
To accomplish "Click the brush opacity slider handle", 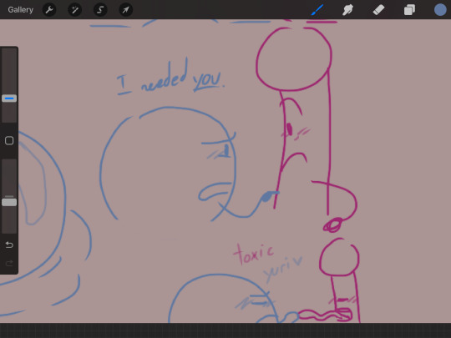I will [9, 202].
